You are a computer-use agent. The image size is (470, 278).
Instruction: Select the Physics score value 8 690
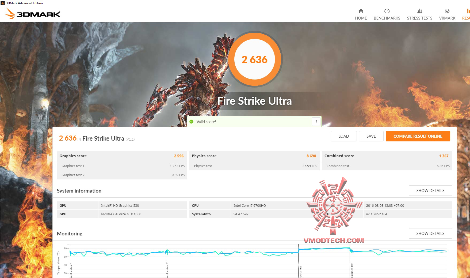(x=311, y=156)
